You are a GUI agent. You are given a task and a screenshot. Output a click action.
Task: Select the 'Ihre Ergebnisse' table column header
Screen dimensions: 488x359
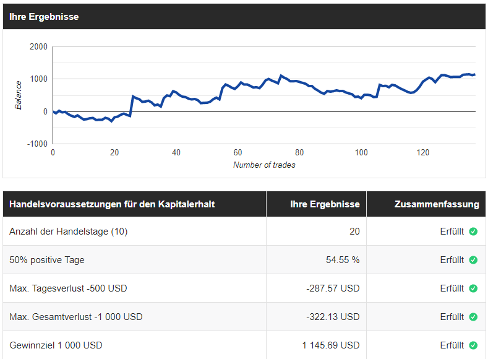(325, 204)
